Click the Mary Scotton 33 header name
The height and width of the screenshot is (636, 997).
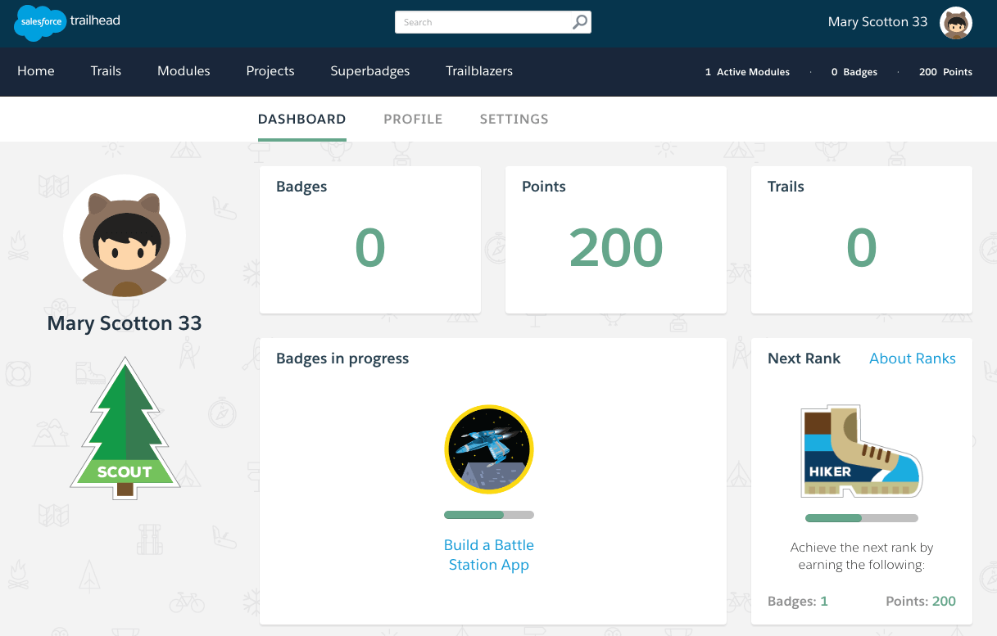tap(877, 22)
